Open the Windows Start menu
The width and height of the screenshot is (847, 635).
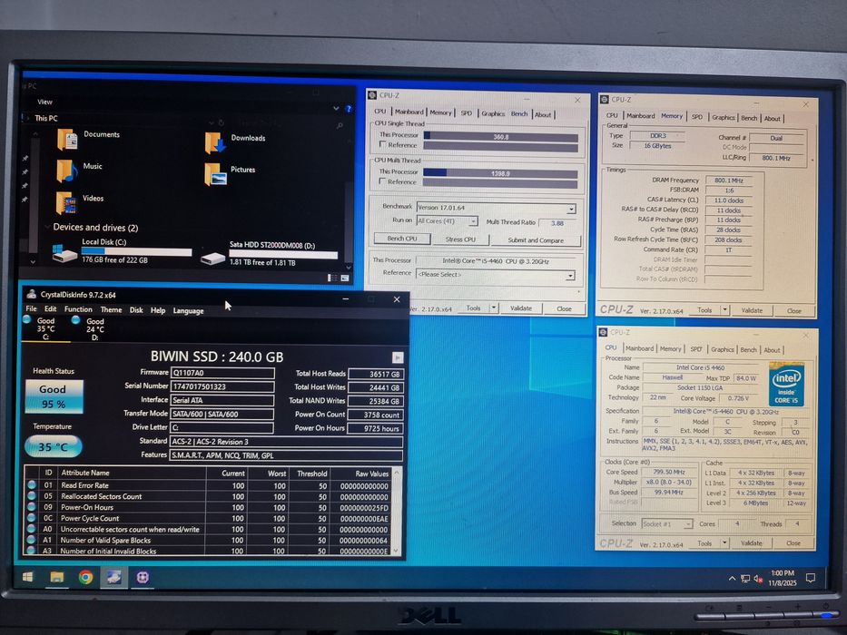27,577
